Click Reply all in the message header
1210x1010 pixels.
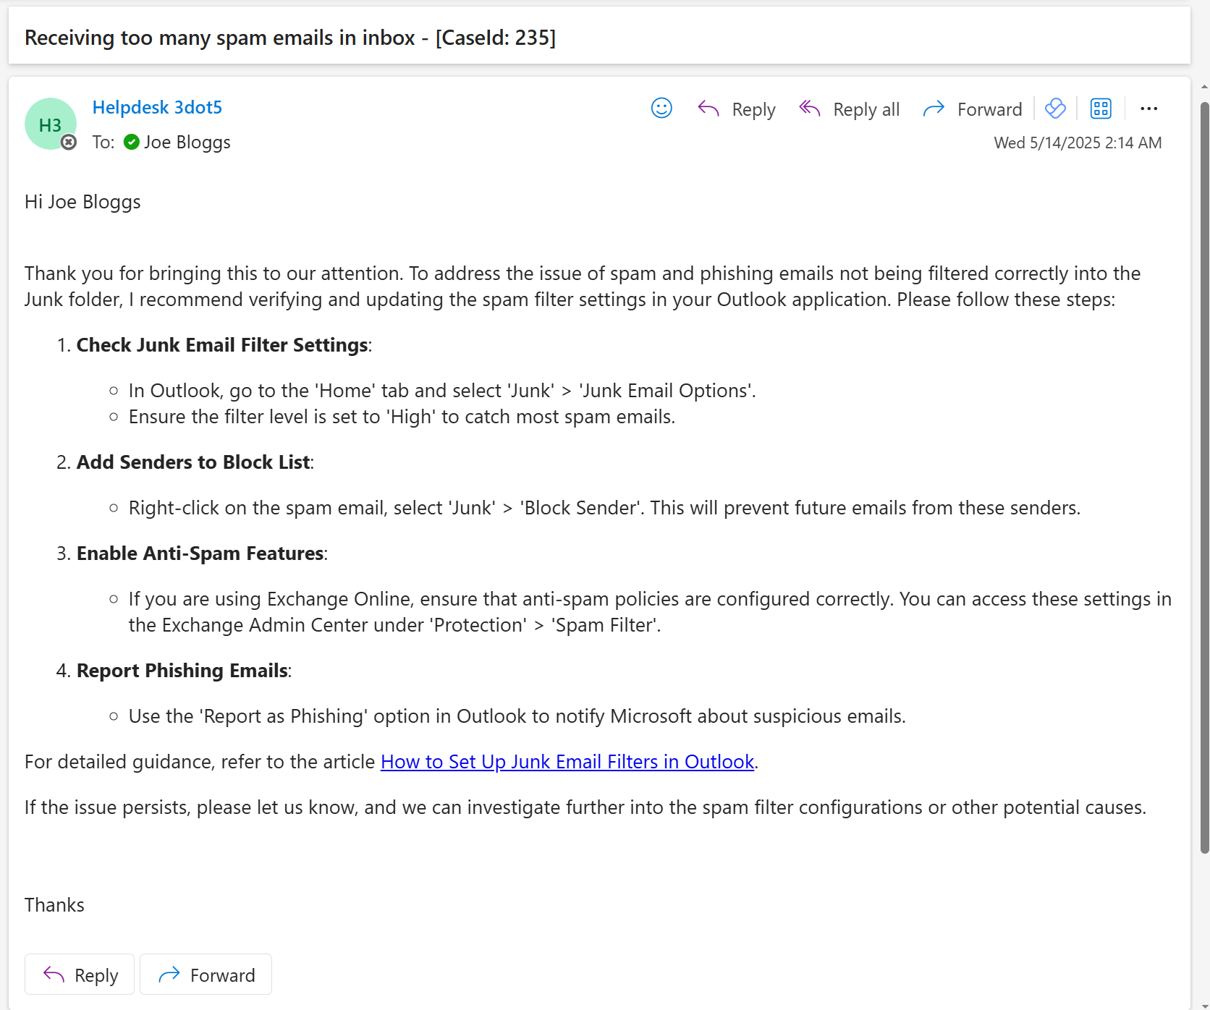coord(850,109)
